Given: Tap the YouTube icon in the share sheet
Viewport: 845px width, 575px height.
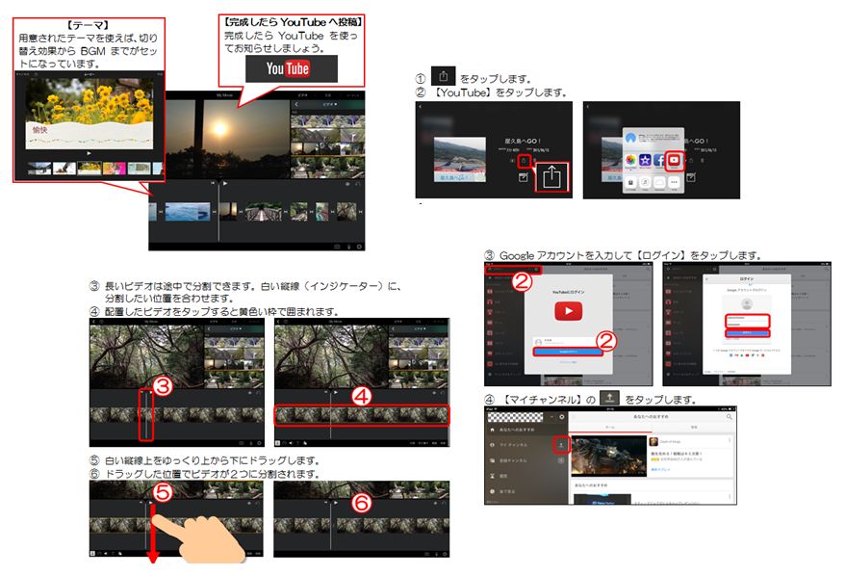Looking at the screenshot, I should coord(675,159).
